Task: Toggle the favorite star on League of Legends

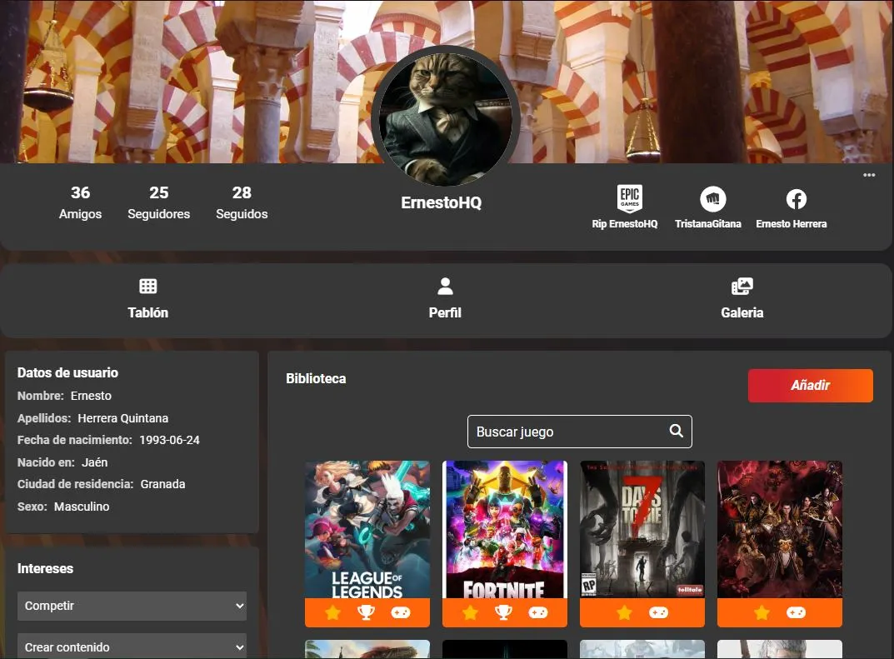Action: pos(332,613)
